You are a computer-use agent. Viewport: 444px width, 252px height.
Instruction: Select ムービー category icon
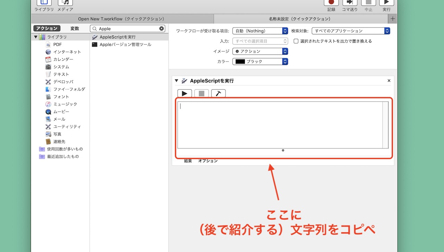click(x=48, y=112)
